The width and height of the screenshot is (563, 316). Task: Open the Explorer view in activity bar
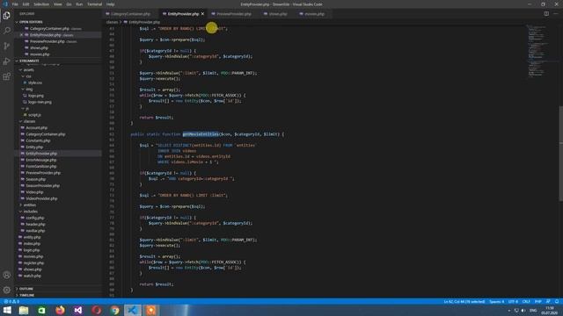tap(7, 16)
